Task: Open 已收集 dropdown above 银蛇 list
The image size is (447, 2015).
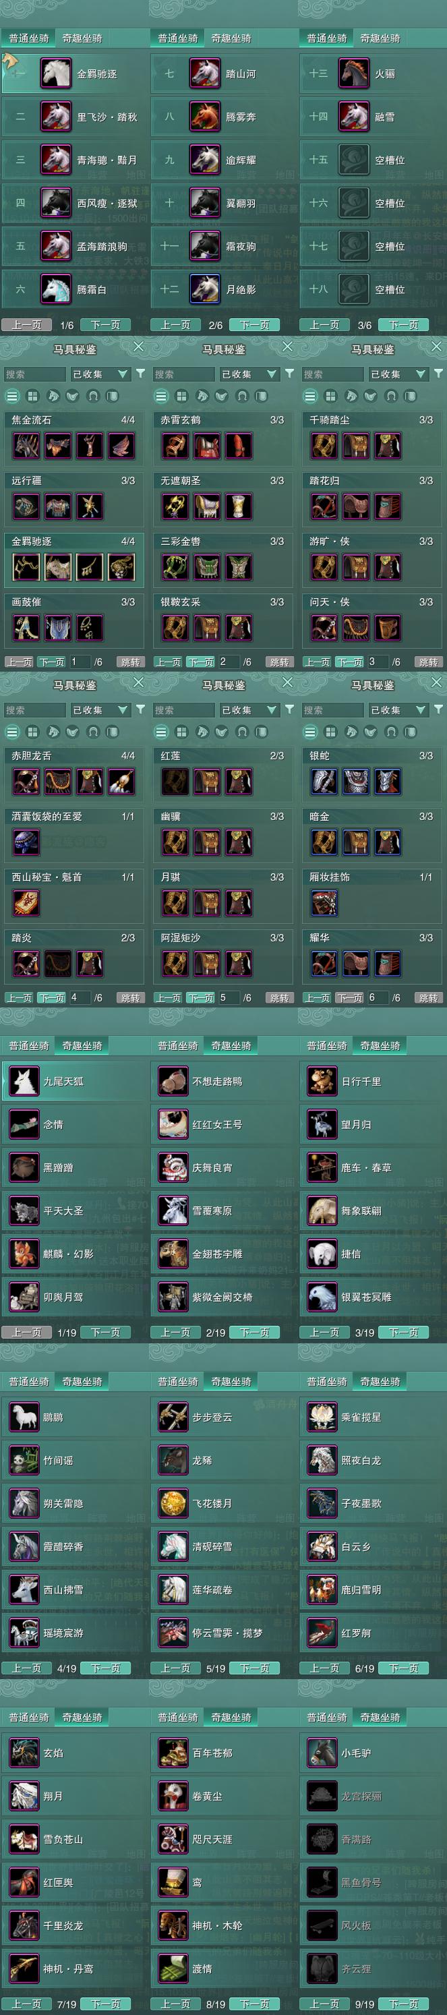Action: point(398,709)
